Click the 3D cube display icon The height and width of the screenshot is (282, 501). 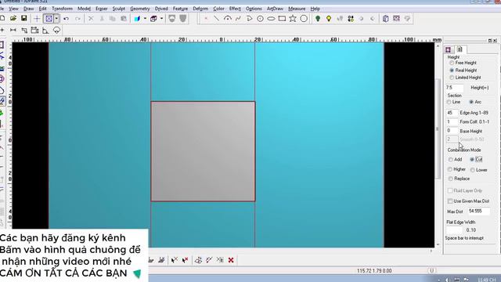(x=153, y=19)
